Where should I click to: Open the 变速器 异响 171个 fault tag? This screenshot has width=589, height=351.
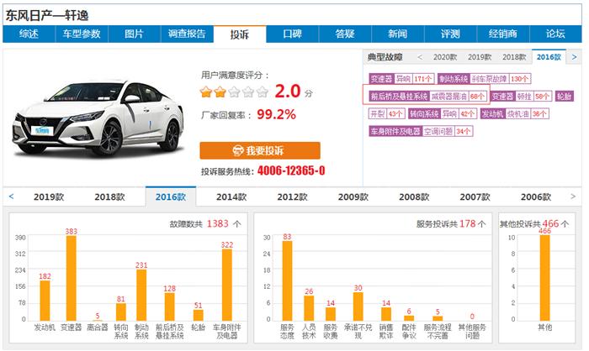(x=401, y=79)
